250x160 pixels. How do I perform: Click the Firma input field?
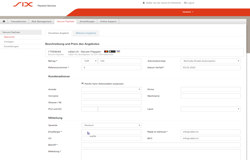[210, 89]
